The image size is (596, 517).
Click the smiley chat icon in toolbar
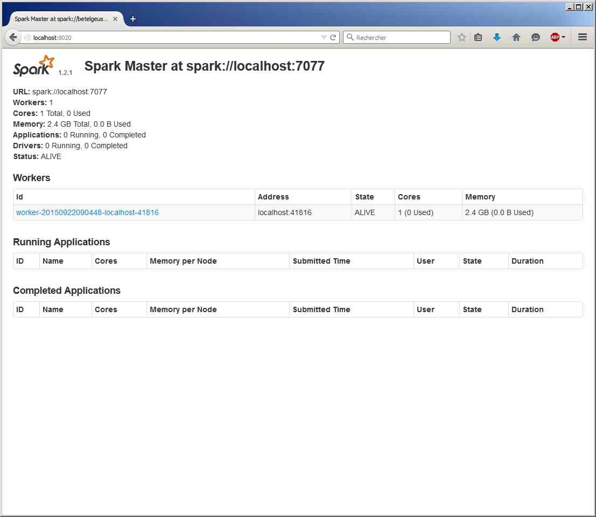pos(536,38)
